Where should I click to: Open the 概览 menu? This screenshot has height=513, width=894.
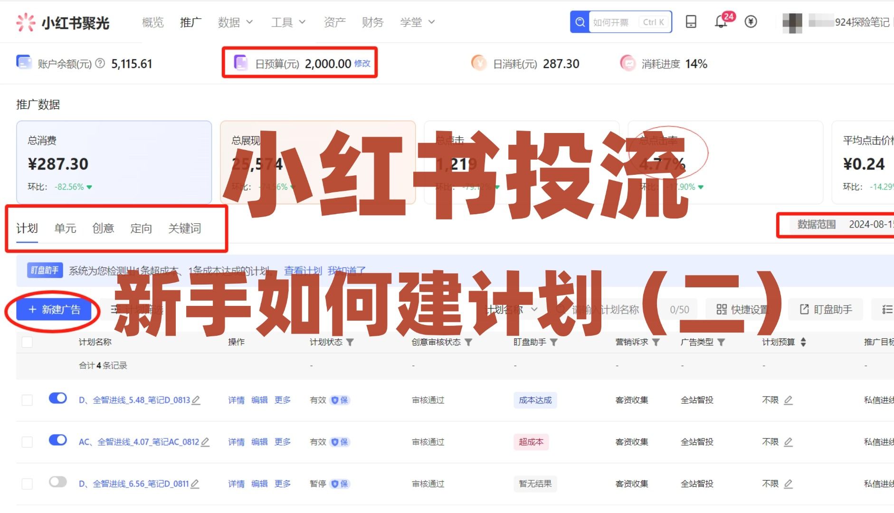153,22
